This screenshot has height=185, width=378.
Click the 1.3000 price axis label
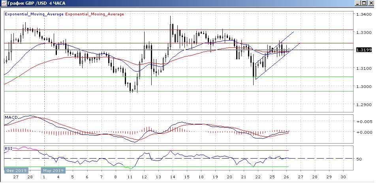click(x=363, y=86)
